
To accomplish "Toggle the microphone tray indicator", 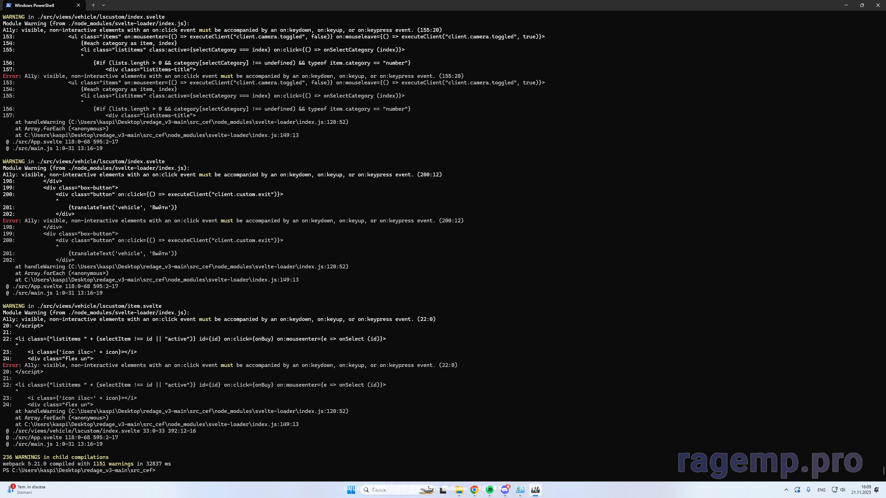I will pos(808,490).
